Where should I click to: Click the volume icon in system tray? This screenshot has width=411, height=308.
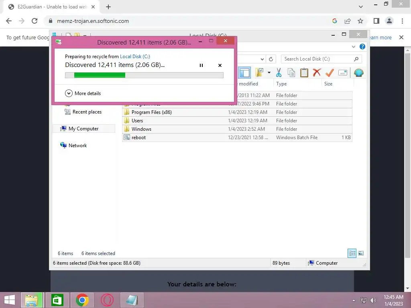(x=373, y=300)
